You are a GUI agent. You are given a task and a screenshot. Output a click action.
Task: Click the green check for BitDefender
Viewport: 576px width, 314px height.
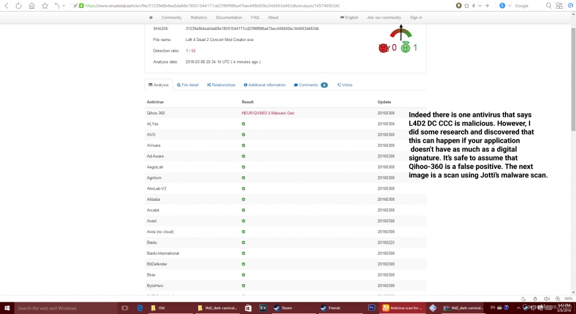click(243, 264)
